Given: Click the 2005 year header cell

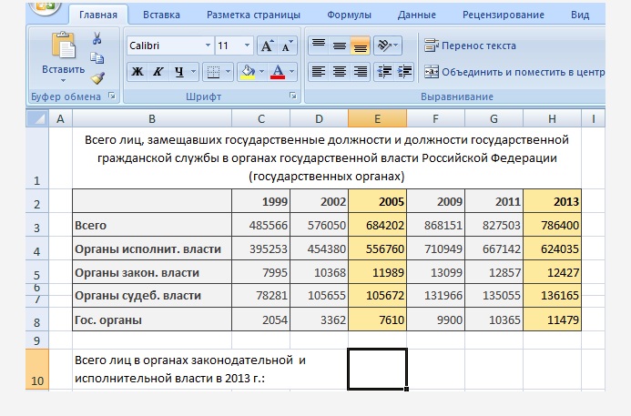Looking at the screenshot, I should [377, 201].
